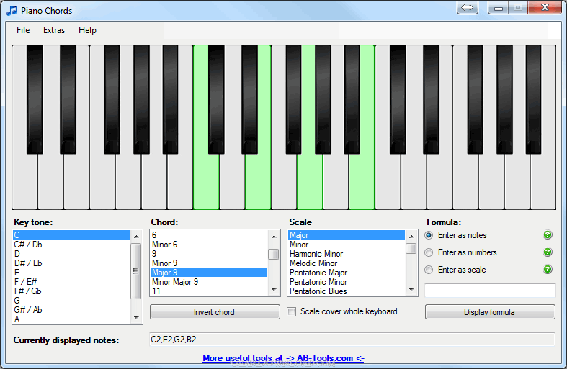Image resolution: width=567 pixels, height=369 pixels.
Task: Select key tone G# / Ab
Action: coord(71,310)
